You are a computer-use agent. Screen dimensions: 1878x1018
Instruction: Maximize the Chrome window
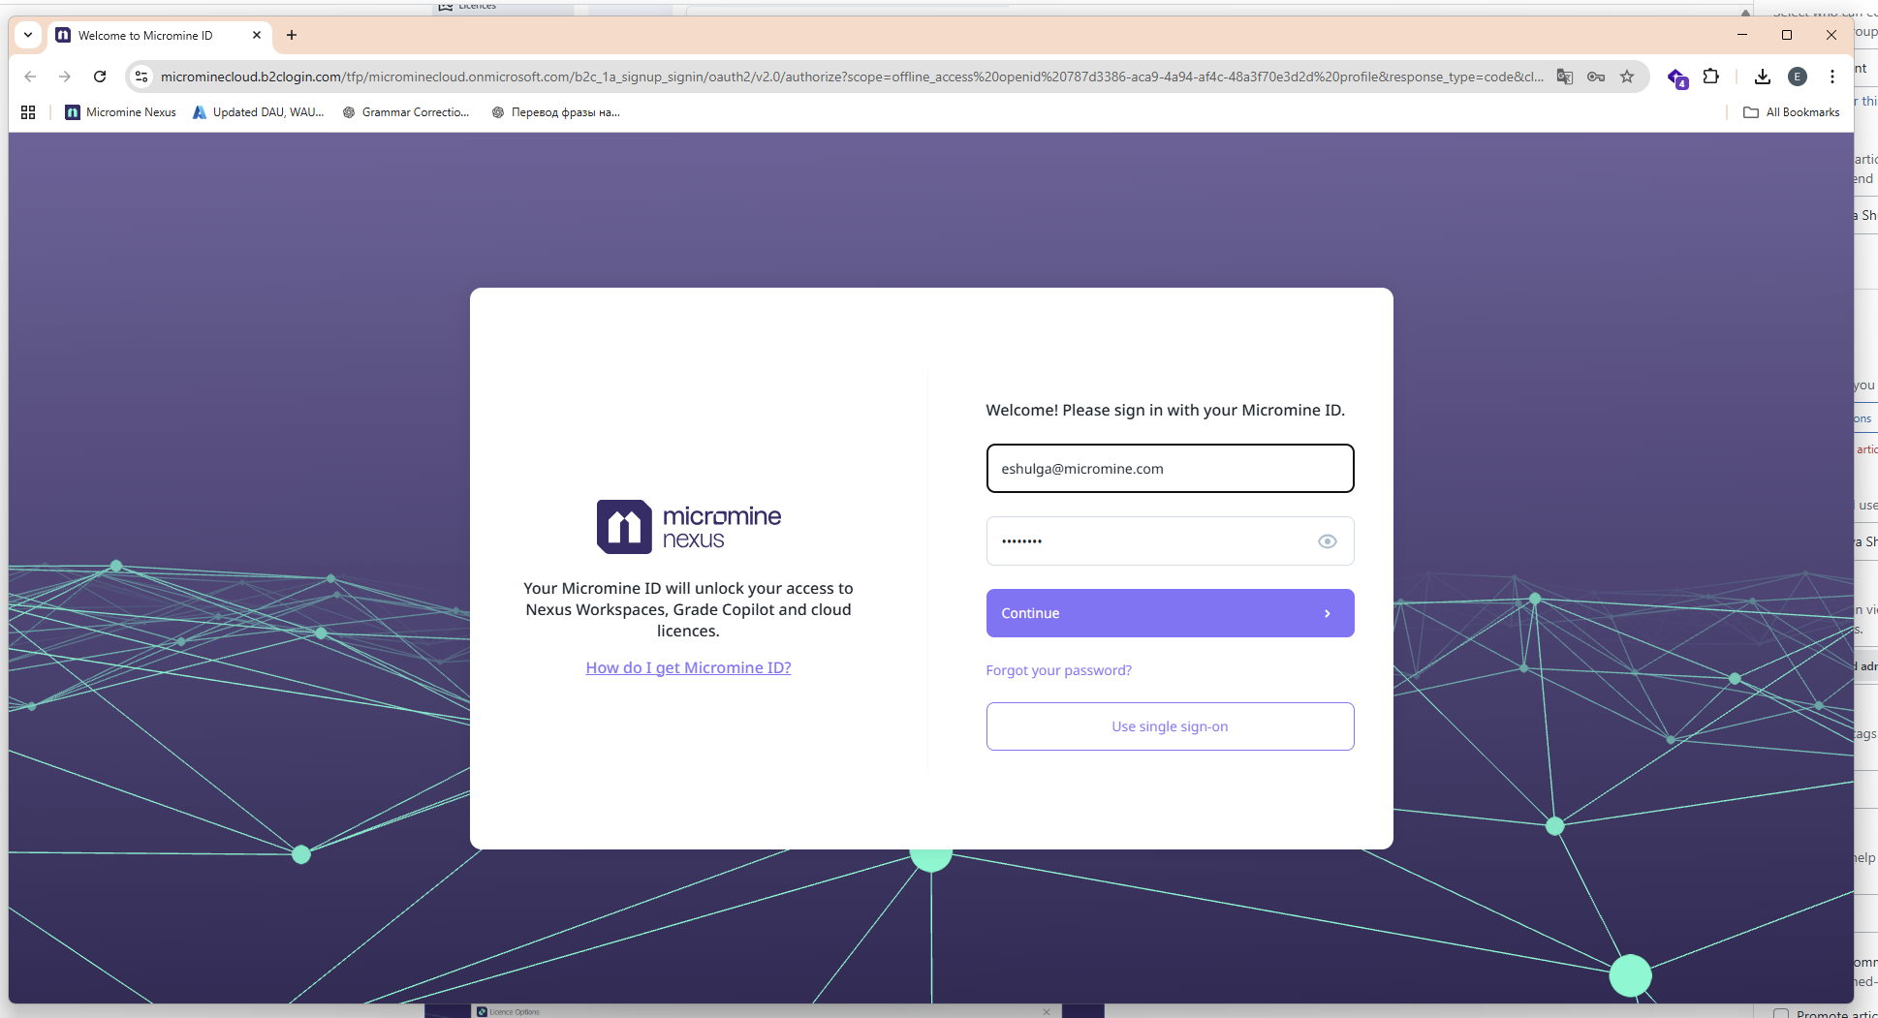click(1787, 35)
